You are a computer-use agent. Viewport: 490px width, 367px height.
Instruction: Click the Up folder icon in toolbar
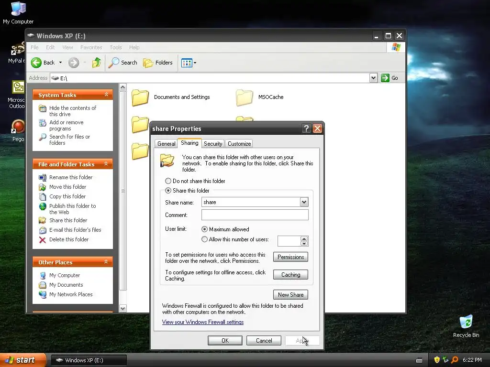point(97,63)
